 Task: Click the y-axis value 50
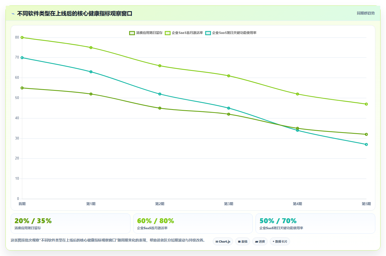pyautogui.click(x=17, y=98)
